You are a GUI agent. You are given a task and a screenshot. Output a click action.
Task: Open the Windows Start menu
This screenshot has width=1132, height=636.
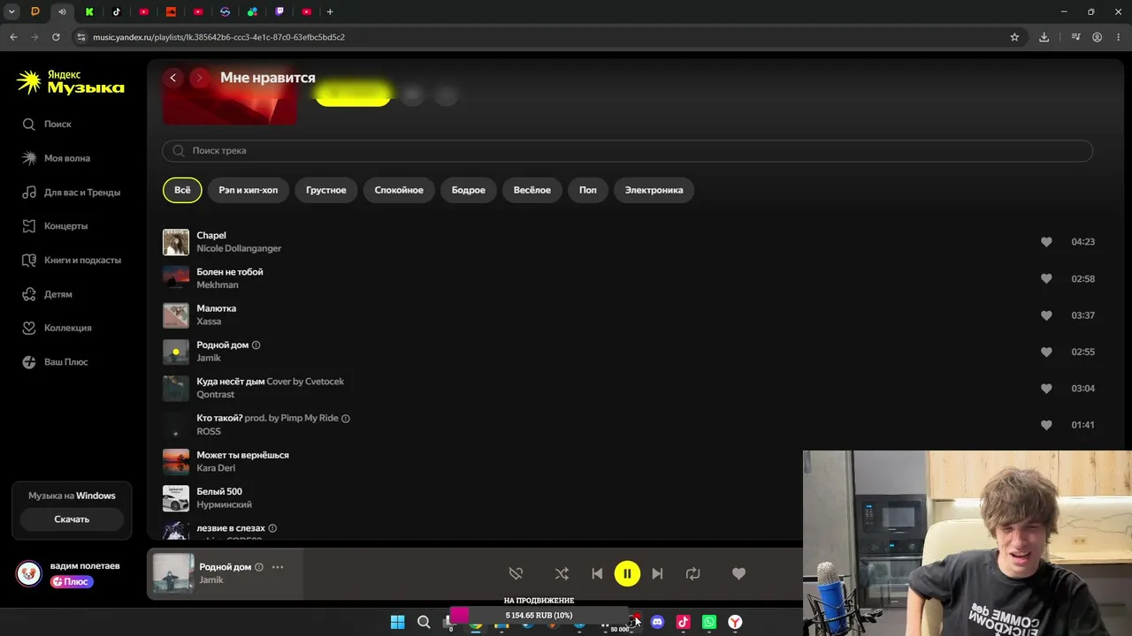[398, 622]
